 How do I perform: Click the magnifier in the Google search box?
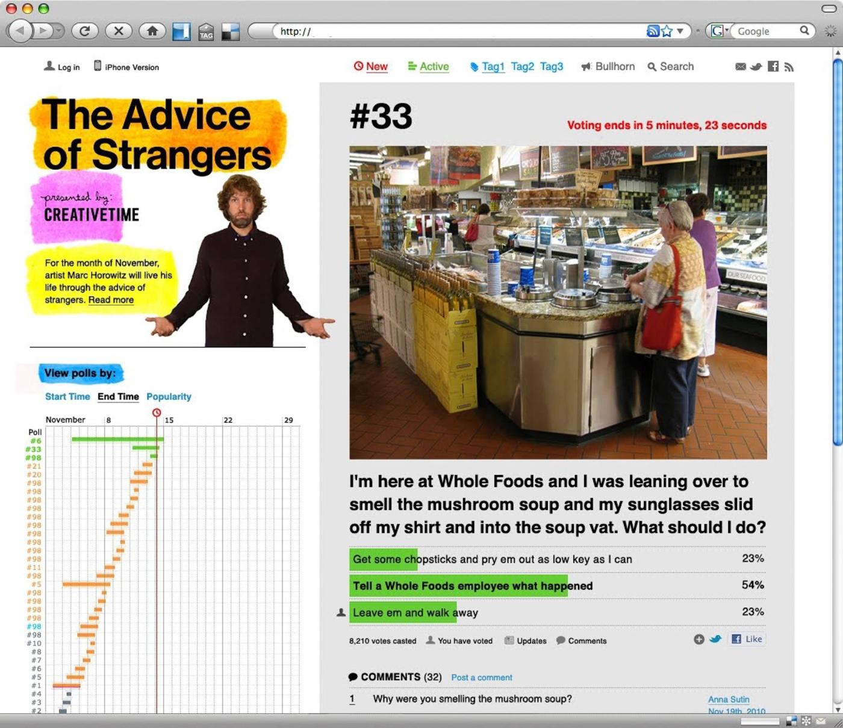click(804, 31)
